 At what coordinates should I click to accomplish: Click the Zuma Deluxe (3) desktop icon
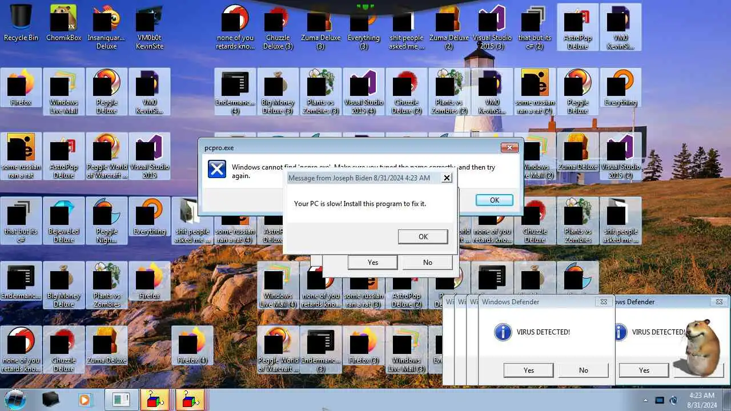tap(320, 26)
